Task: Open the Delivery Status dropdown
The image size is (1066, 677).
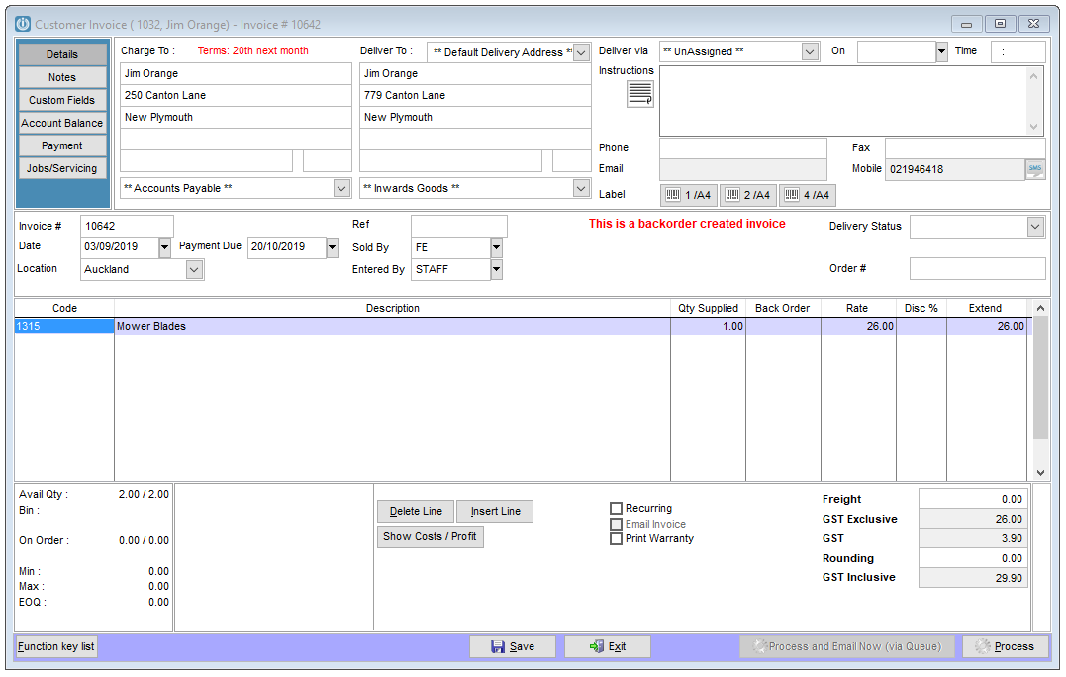Action: pyautogui.click(x=1034, y=227)
